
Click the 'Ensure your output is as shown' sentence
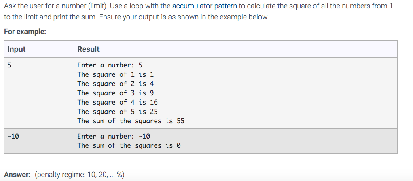(184, 17)
